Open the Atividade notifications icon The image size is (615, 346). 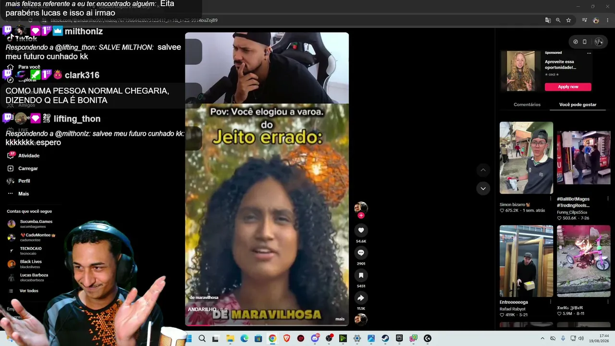11,155
